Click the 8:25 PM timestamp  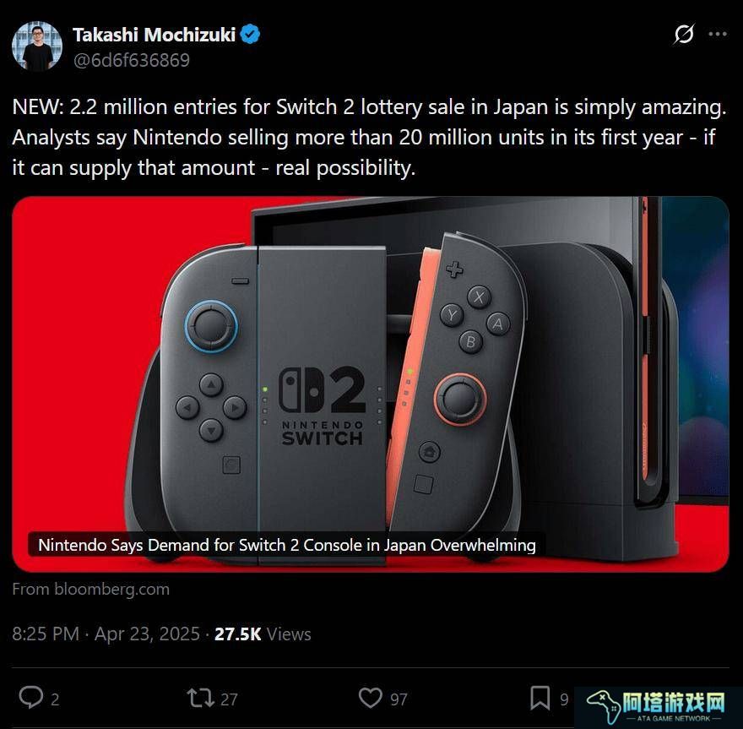(x=46, y=634)
